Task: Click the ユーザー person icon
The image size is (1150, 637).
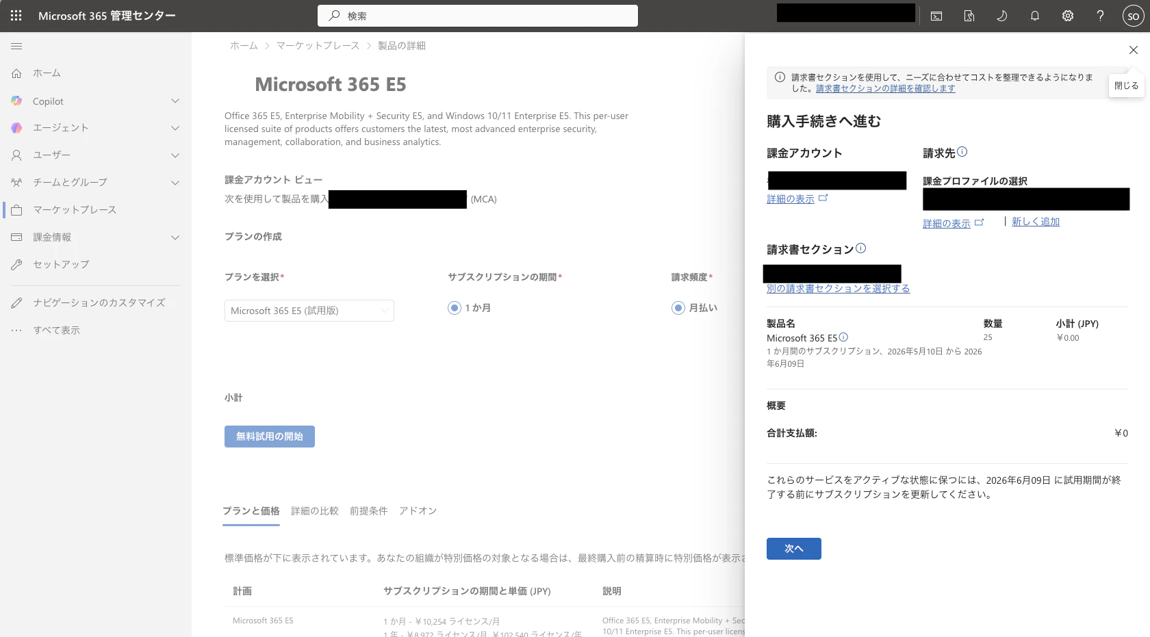Action: (16, 155)
